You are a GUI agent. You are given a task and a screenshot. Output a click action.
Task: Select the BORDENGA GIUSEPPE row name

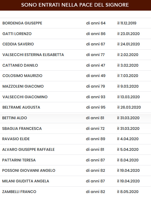22,23
